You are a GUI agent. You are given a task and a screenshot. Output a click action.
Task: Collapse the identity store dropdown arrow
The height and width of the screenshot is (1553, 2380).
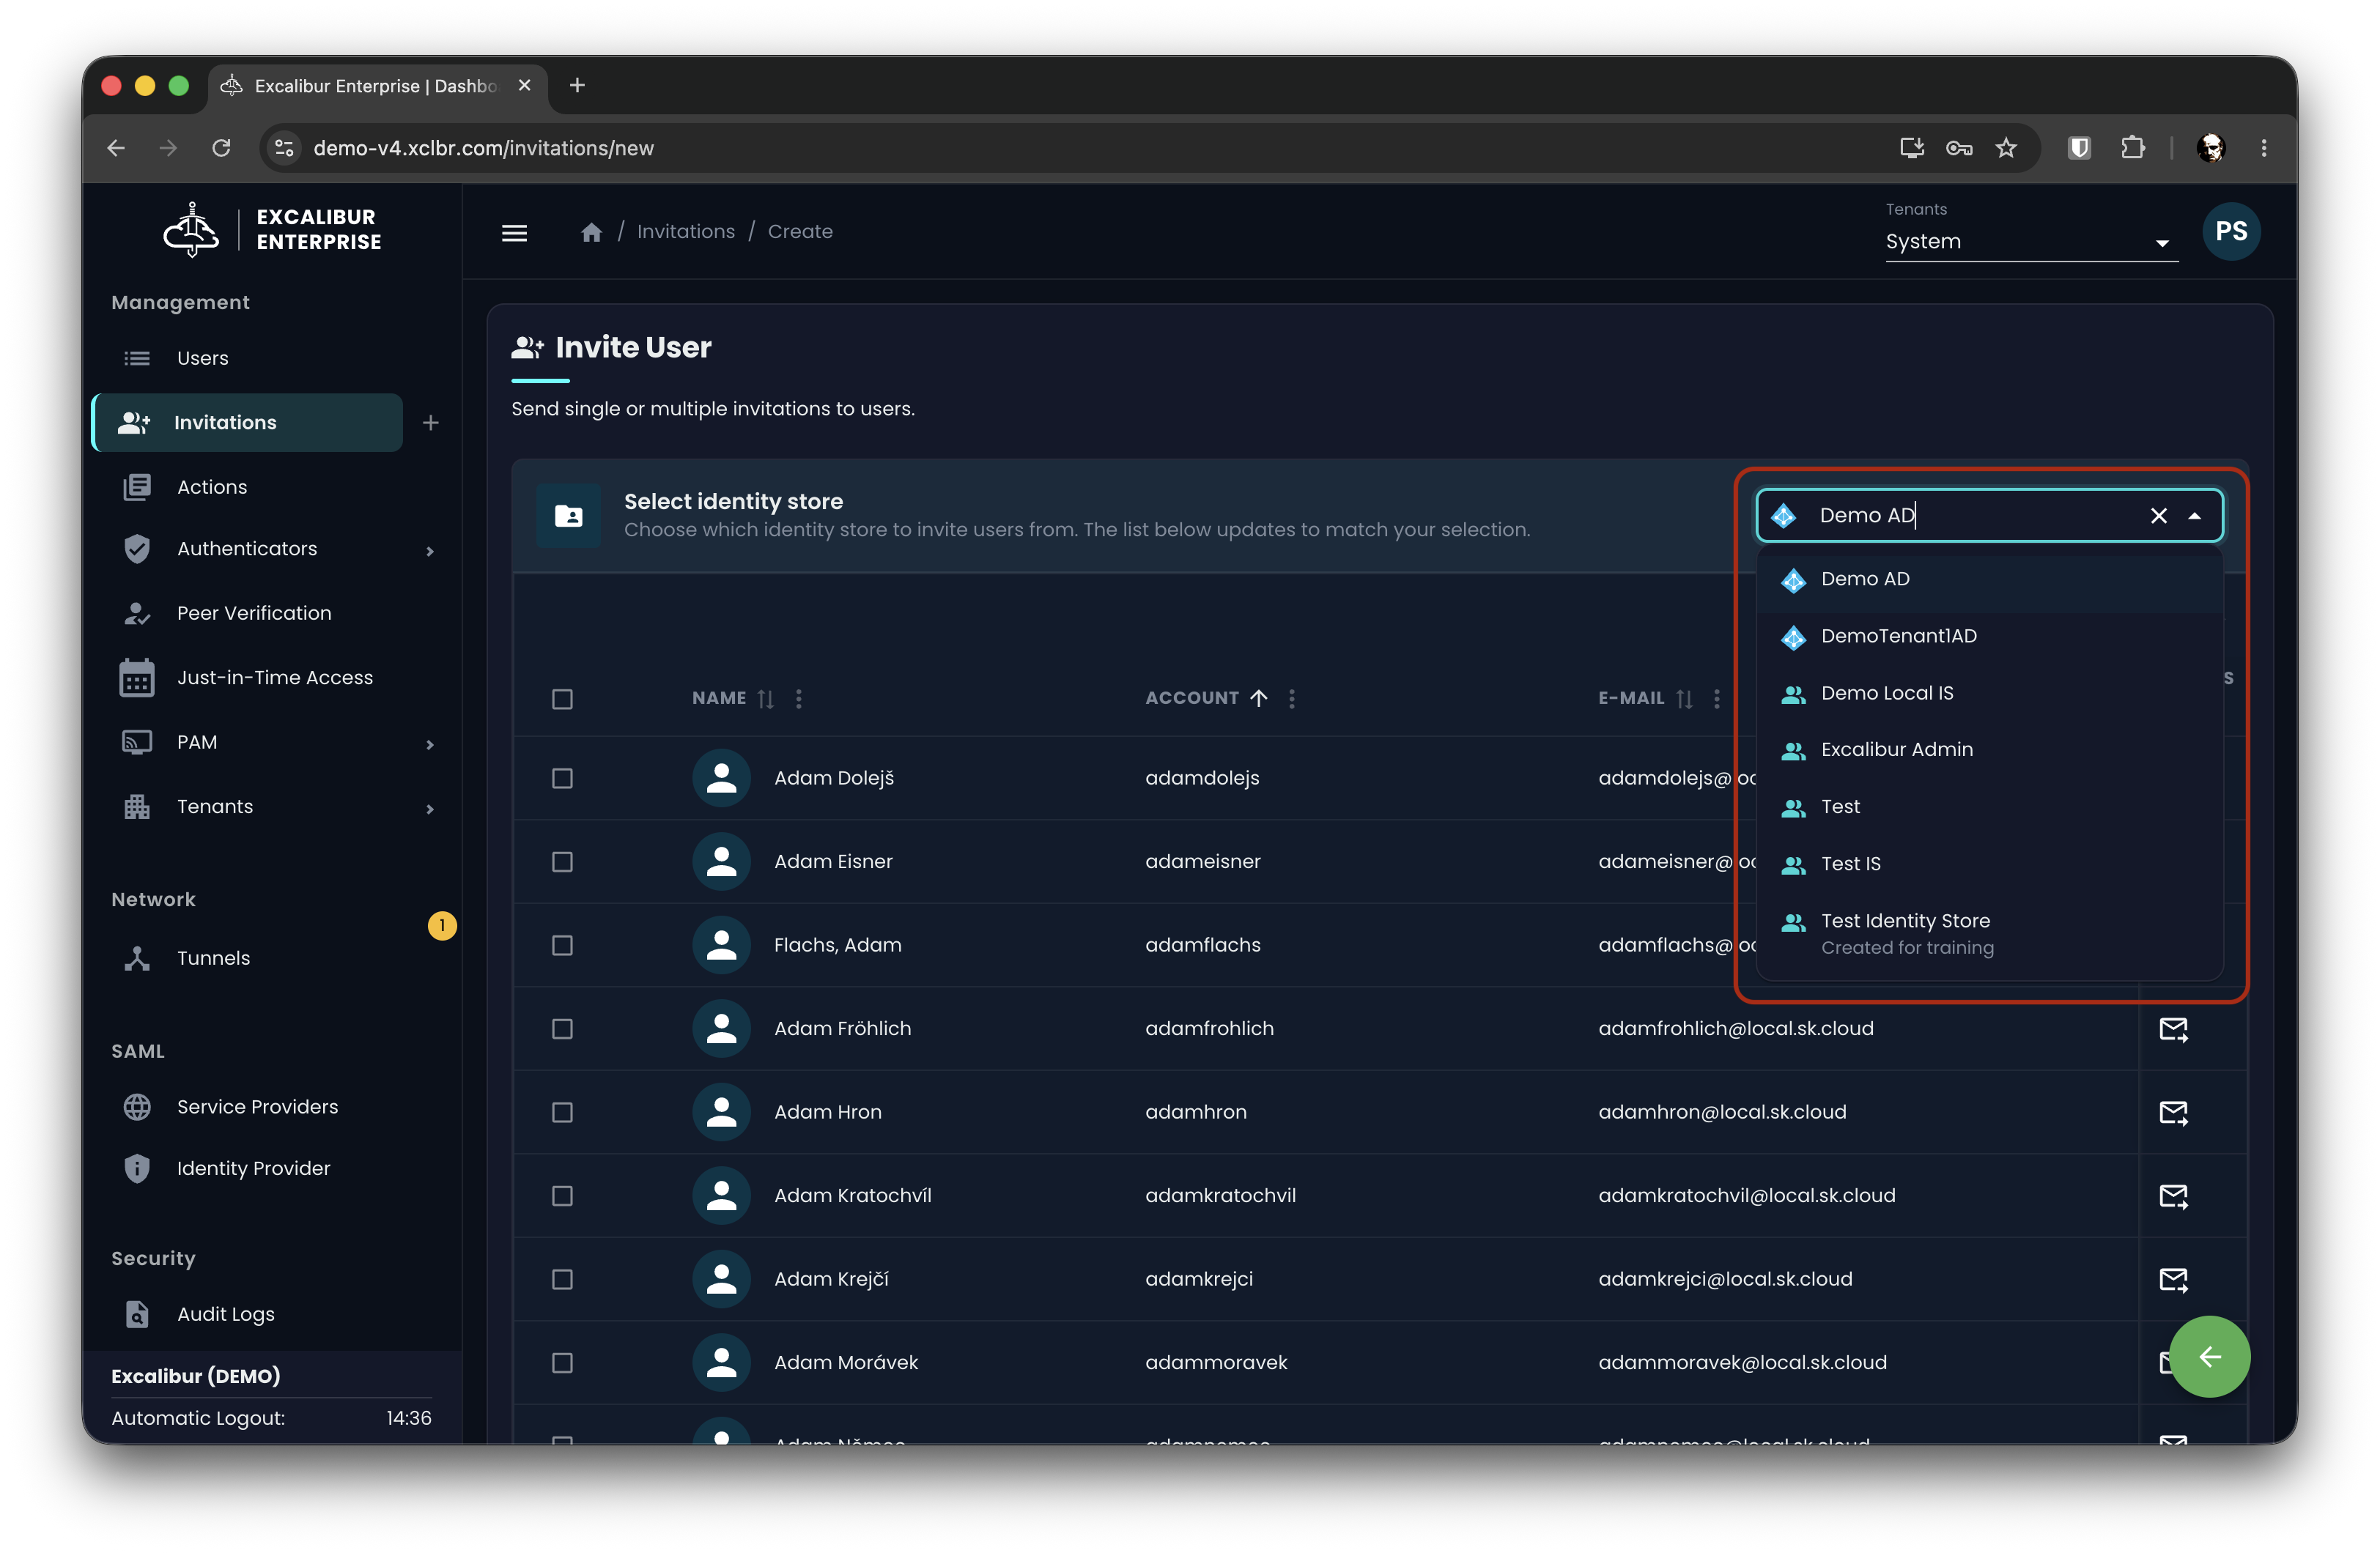(2194, 516)
